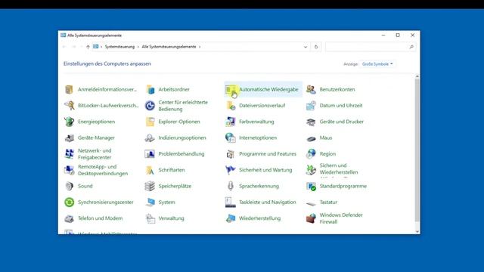The width and height of the screenshot is (484, 272).
Task: Click the Automatische Wiedergabe icon
Action: click(231, 89)
